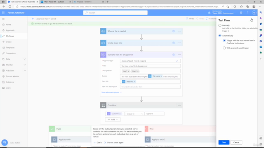Click the Power Automate search box

[115, 13]
